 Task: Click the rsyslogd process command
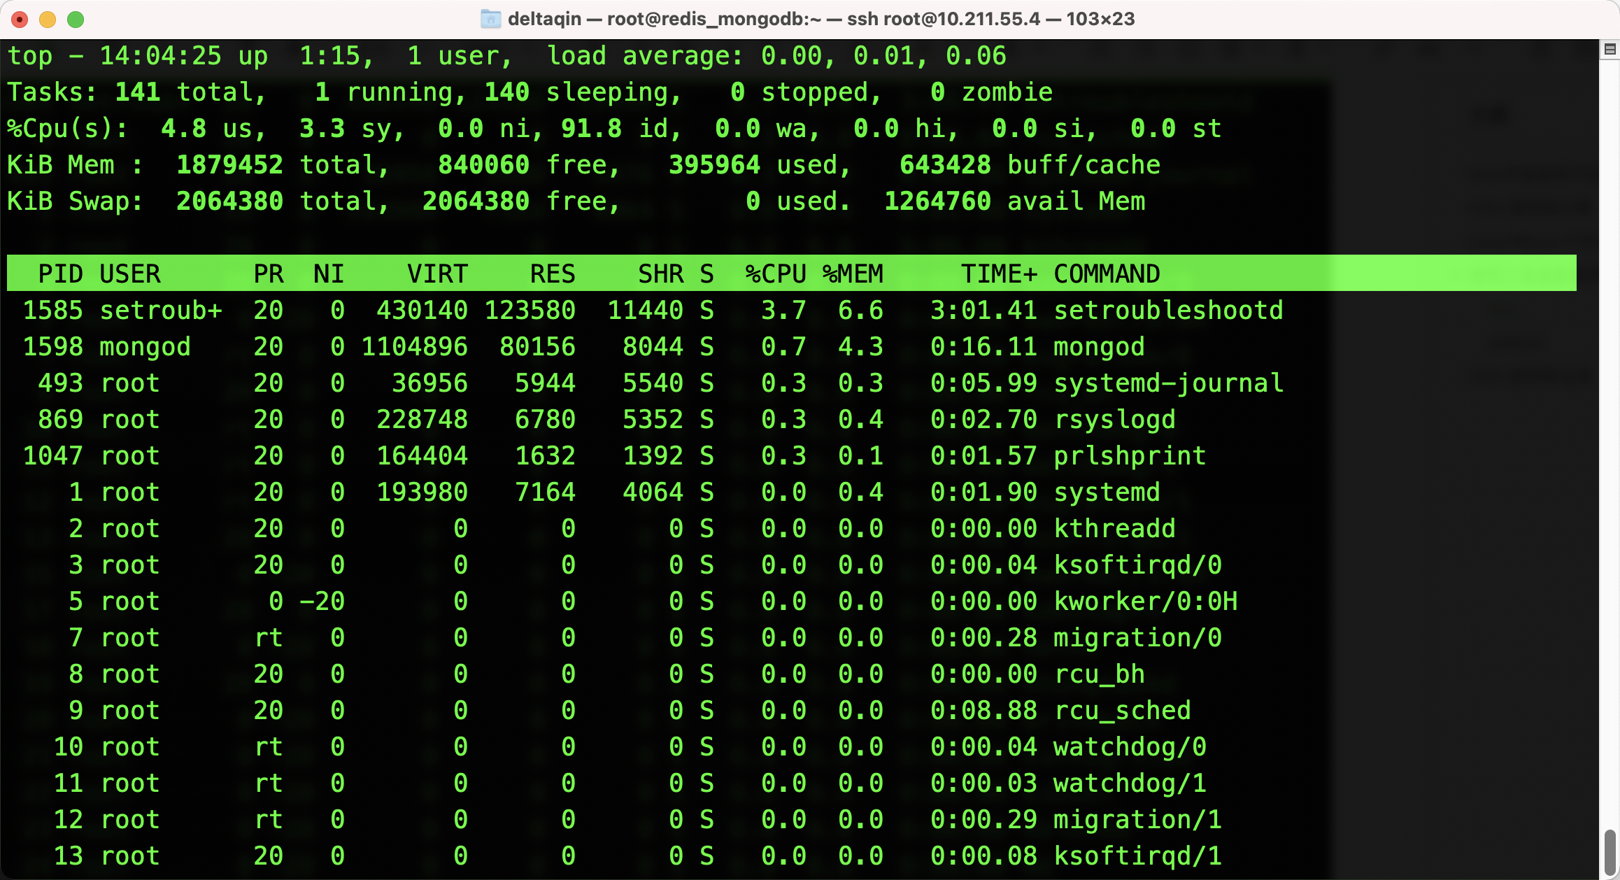pyautogui.click(x=1114, y=419)
